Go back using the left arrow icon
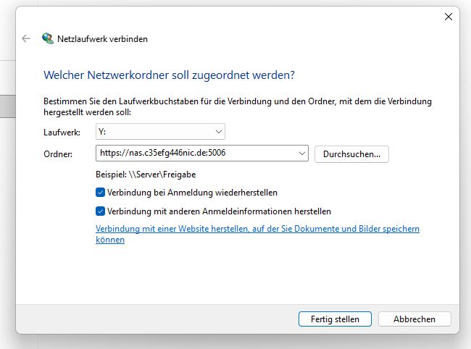471x349 pixels. pos(26,38)
